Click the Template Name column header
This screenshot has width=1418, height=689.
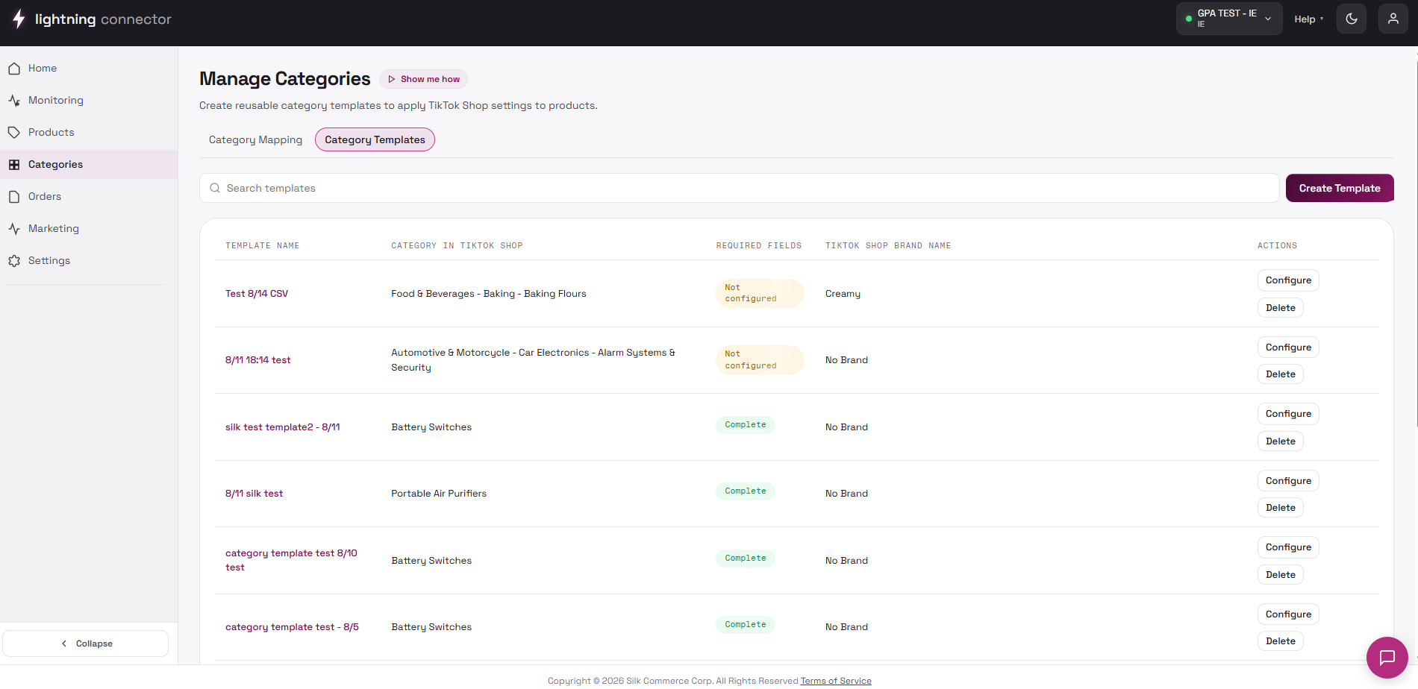pos(262,245)
